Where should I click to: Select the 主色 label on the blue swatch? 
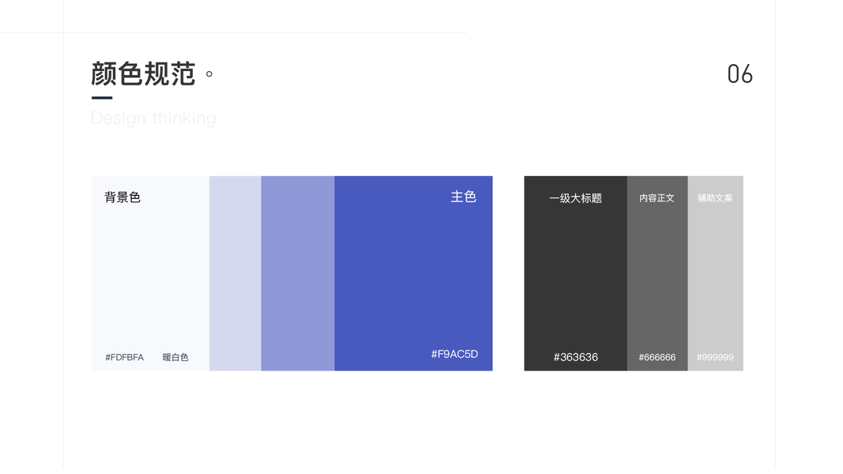(464, 197)
